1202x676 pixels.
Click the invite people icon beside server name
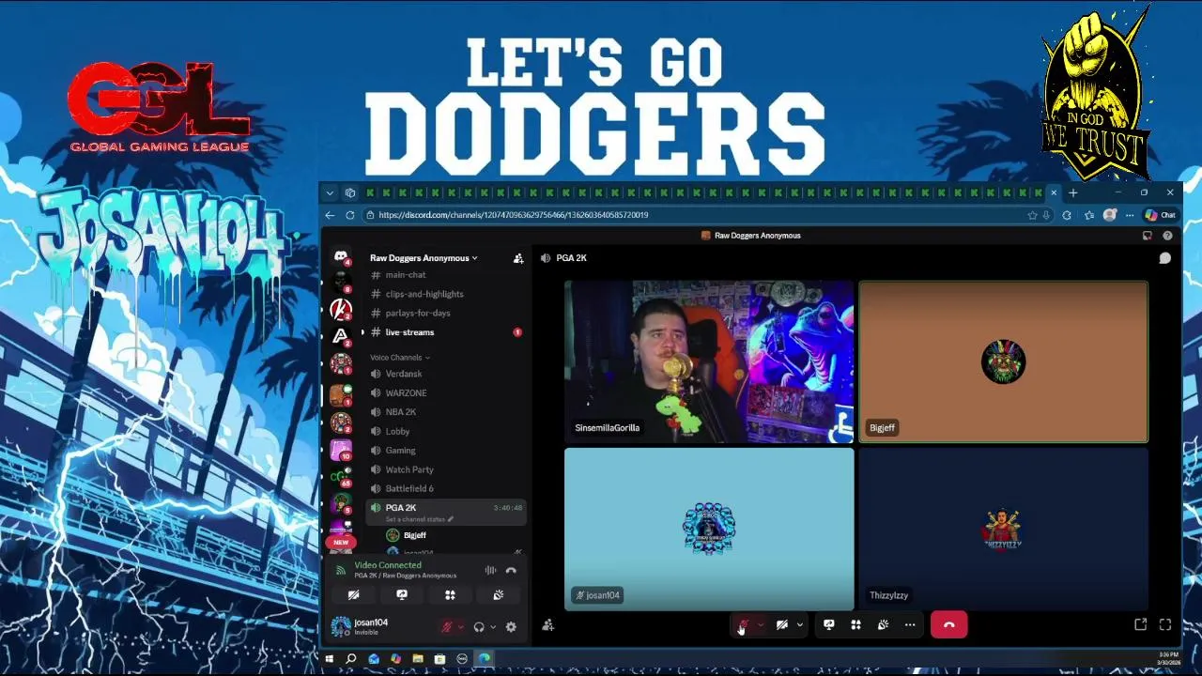[518, 258]
